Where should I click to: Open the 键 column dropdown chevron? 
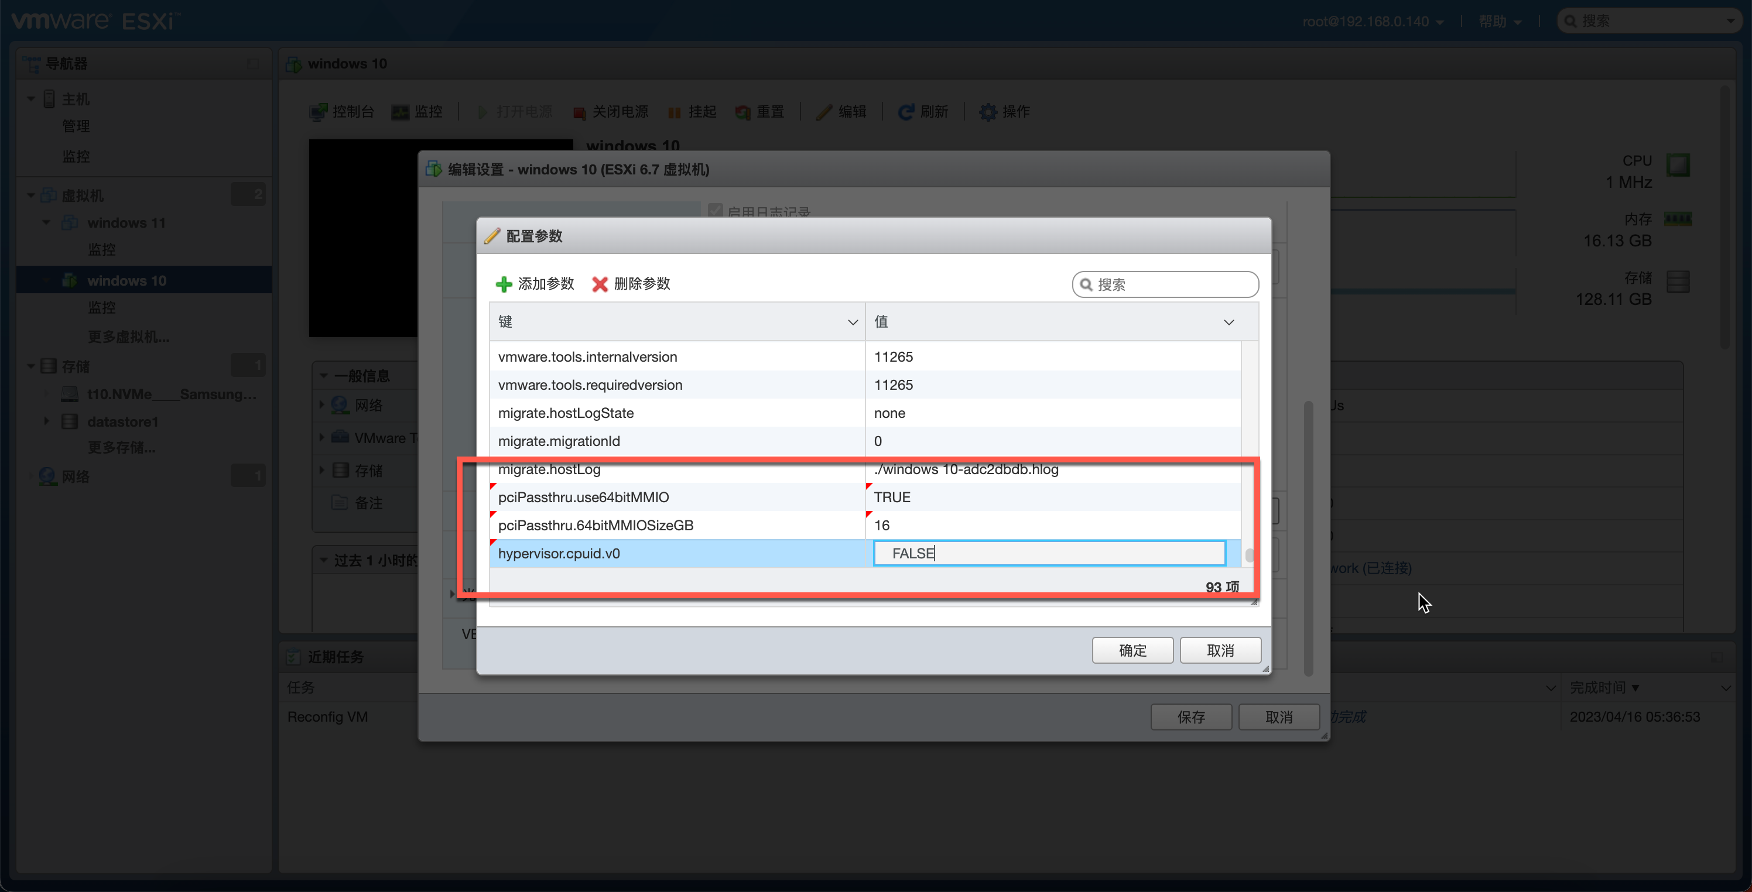(x=852, y=323)
